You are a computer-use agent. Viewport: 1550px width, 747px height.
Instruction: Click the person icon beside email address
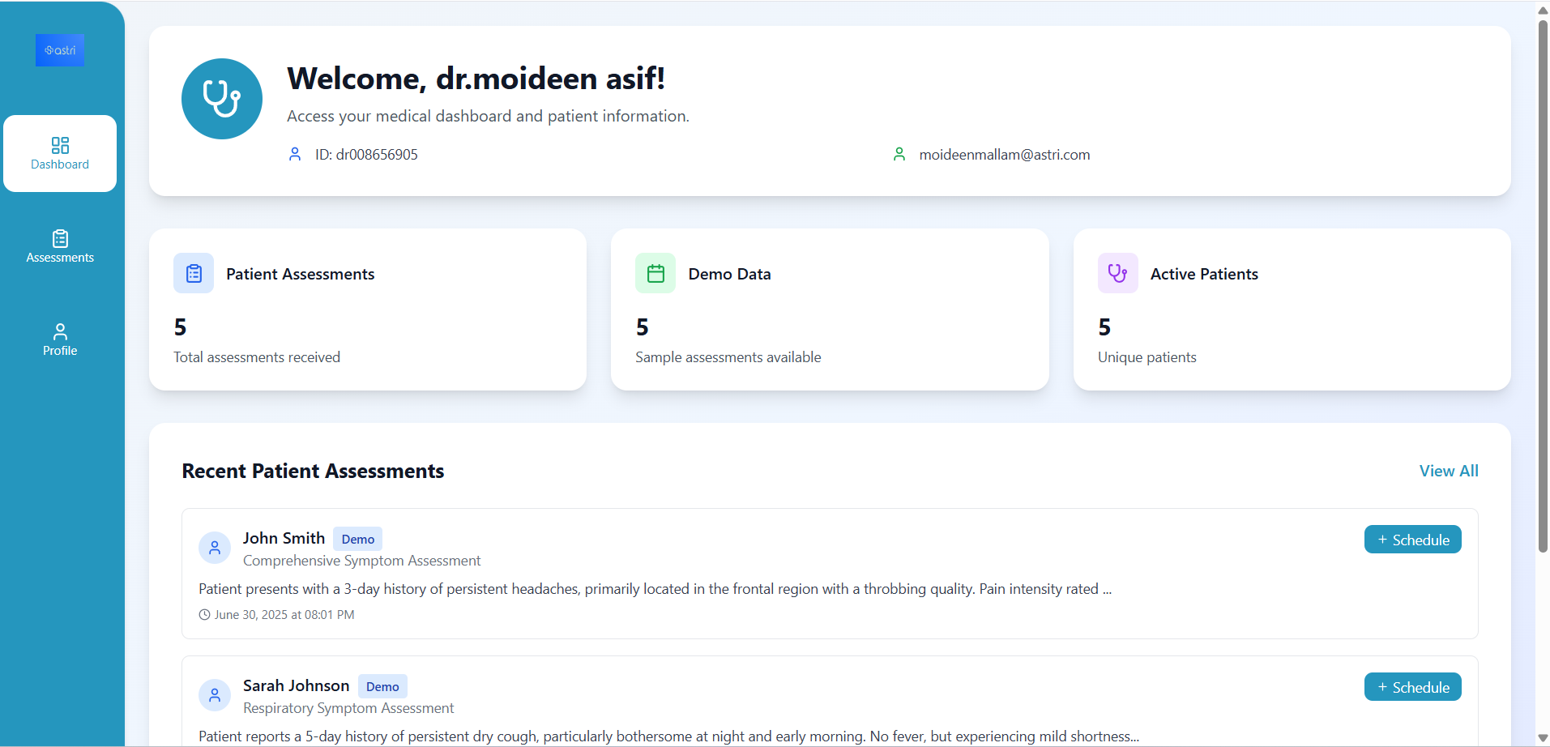[x=899, y=154]
